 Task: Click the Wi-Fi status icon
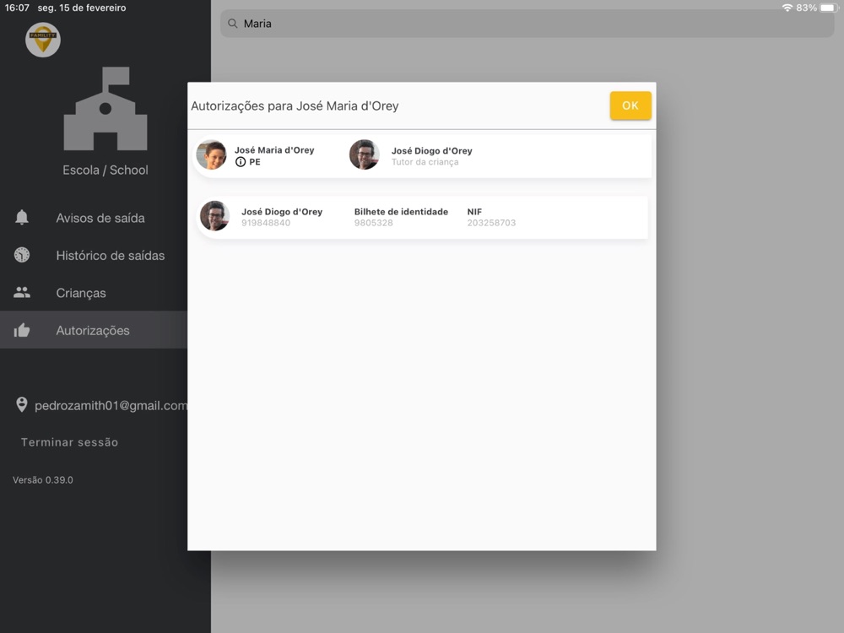(x=787, y=8)
